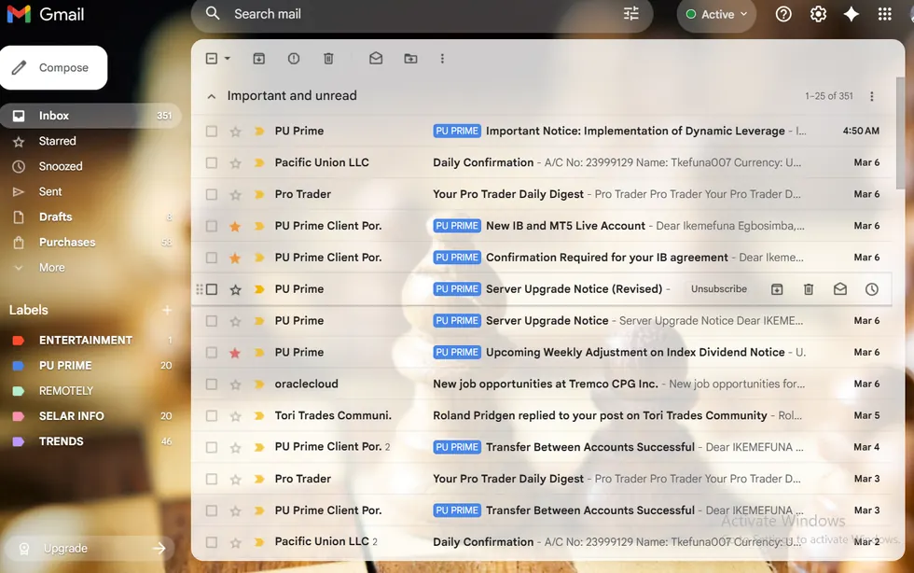Open Purchases category

(67, 242)
